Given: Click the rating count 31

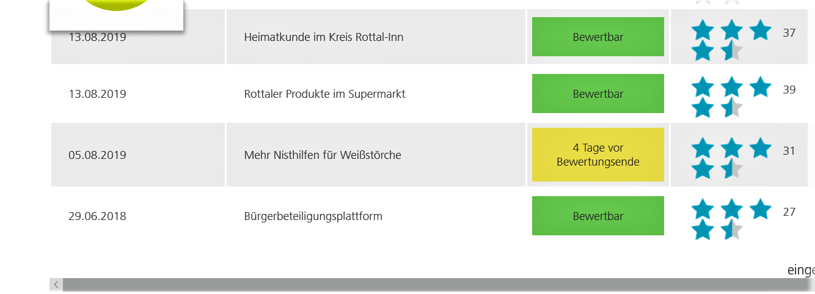Looking at the screenshot, I should click(789, 150).
